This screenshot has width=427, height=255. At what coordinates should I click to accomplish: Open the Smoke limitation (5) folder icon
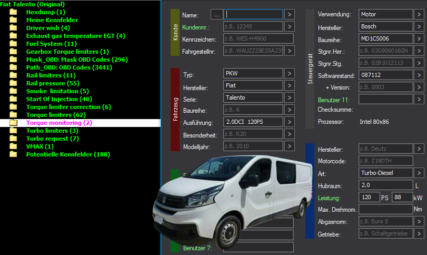click(13, 91)
